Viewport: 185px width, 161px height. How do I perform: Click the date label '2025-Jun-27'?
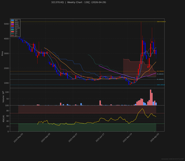pyautogui.click(x=100, y=138)
